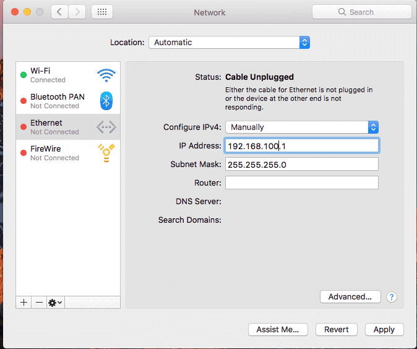Add a new network service with plus
Screen dimensions: 417x349
(x=24, y=303)
